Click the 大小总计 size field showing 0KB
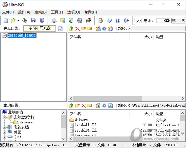This screenshot has width=186, height=148. pos(163,20)
